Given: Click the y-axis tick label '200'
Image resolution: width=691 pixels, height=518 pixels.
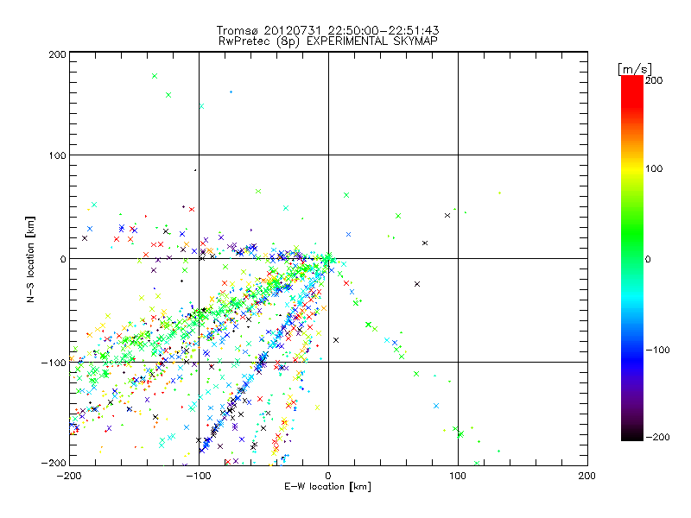Looking at the screenshot, I should tap(58, 54).
